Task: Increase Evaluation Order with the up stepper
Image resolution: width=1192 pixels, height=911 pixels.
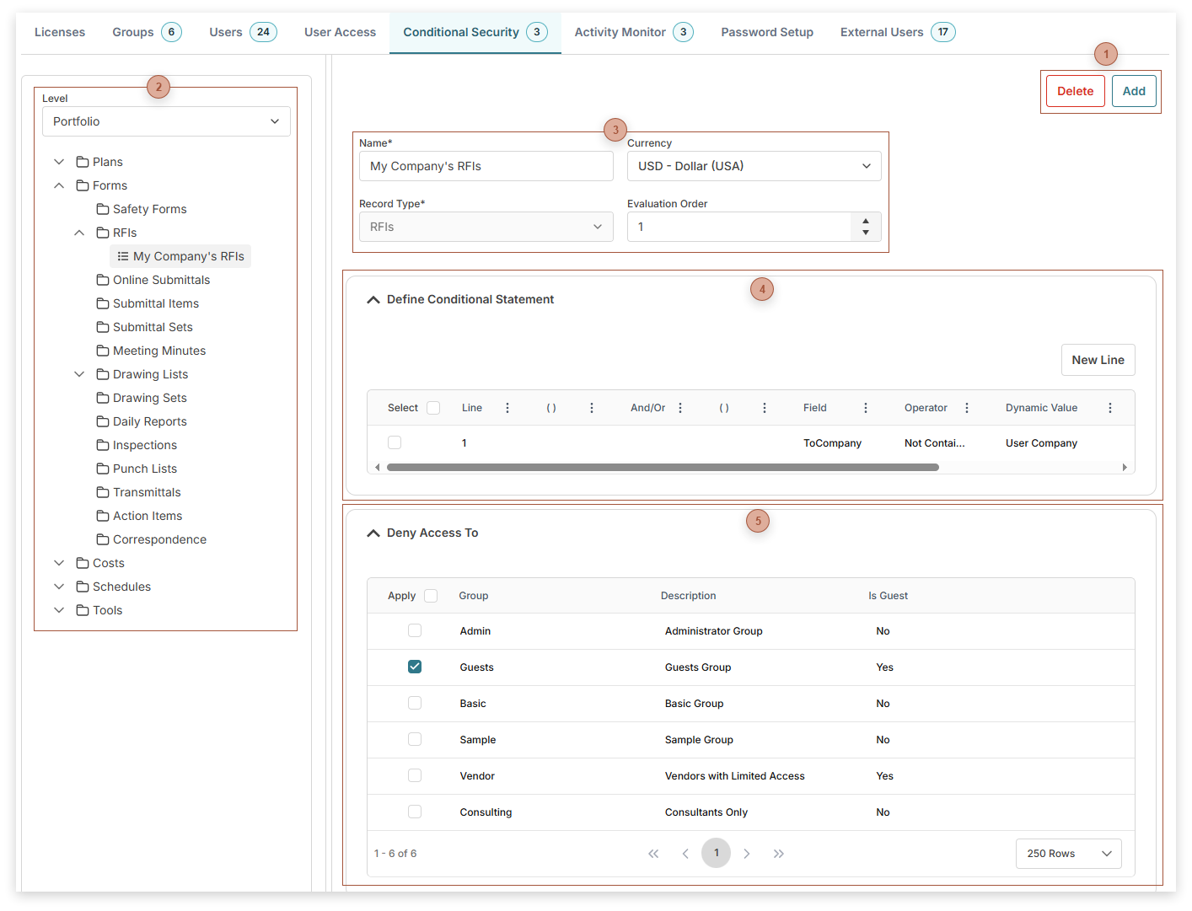Action: (x=865, y=221)
